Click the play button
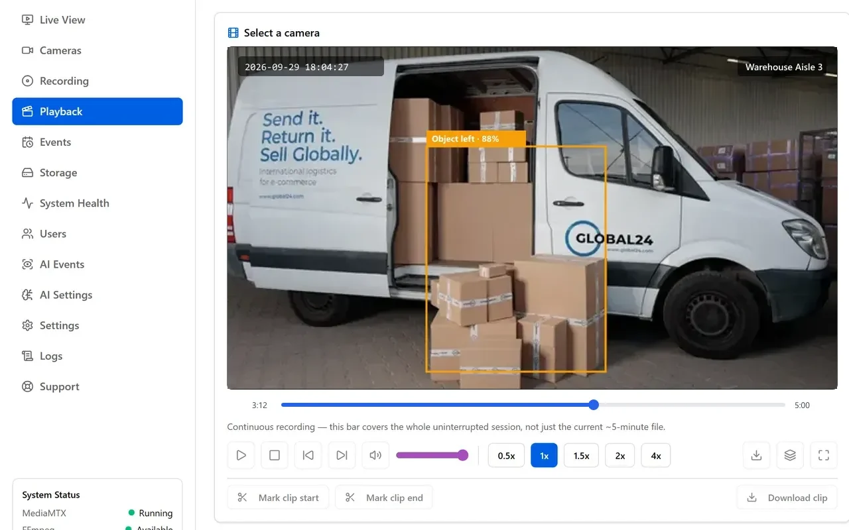This screenshot has height=530, width=849. (x=241, y=455)
